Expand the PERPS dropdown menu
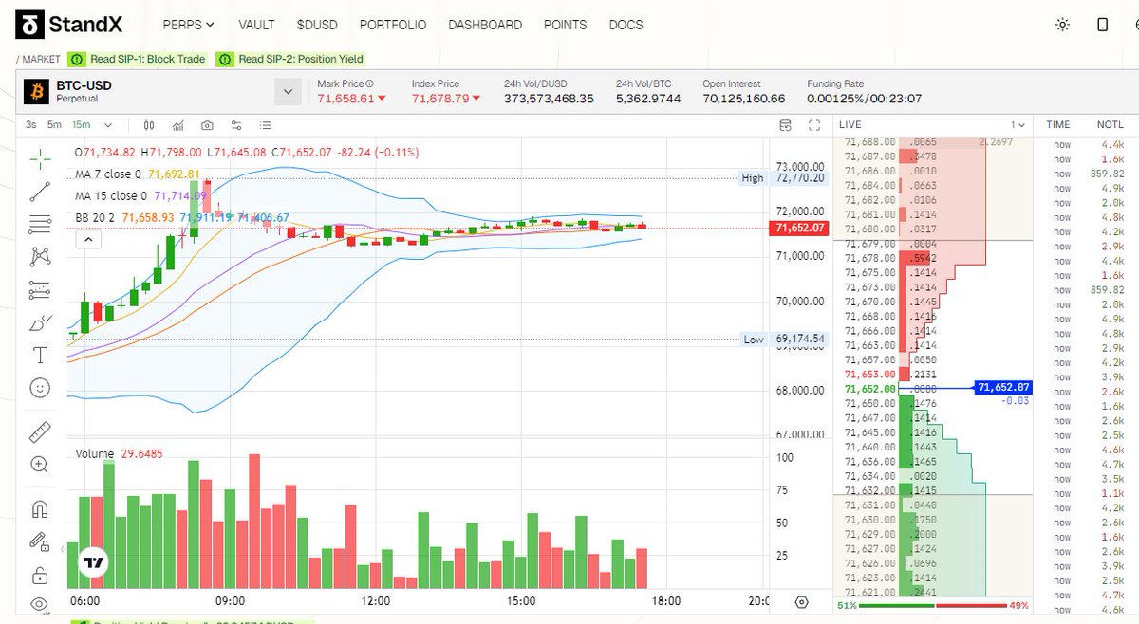 coord(189,25)
